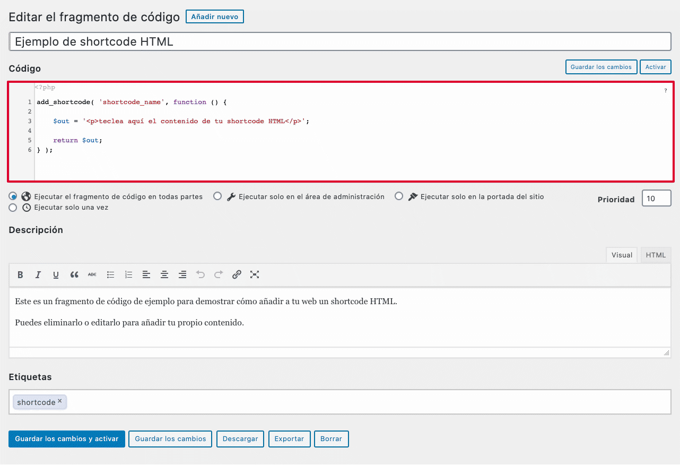Screen dimensions: 680x465
Task: Apply italic formatting
Action: (x=38, y=274)
